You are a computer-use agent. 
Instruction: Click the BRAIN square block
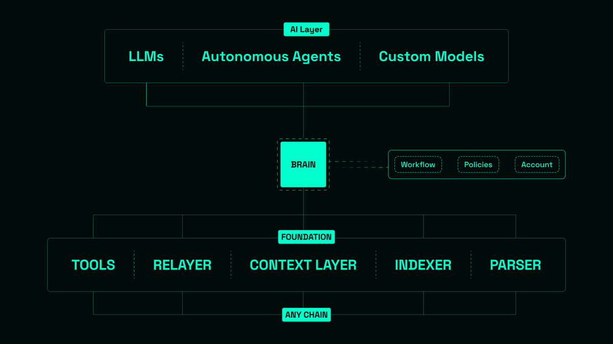click(303, 165)
